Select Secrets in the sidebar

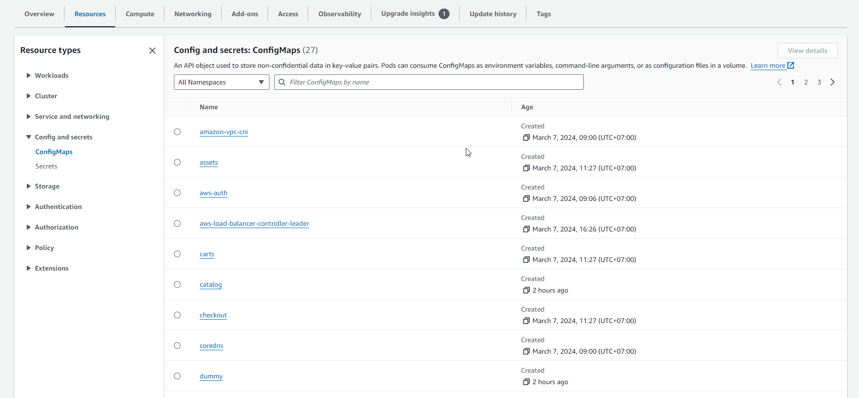[x=46, y=166]
